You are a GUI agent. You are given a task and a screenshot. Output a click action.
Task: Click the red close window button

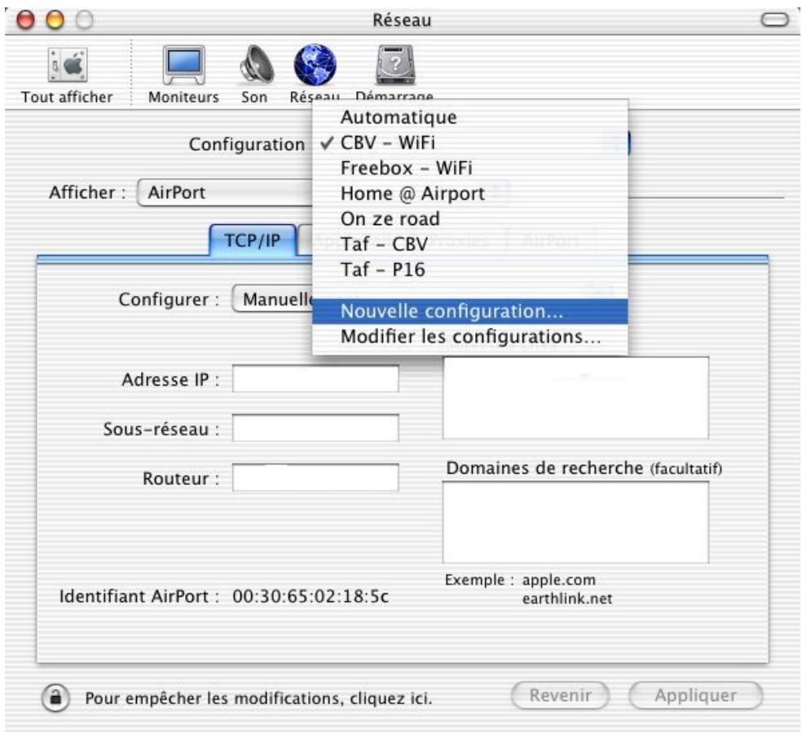click(25, 20)
